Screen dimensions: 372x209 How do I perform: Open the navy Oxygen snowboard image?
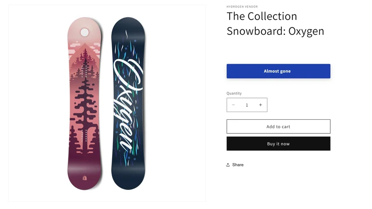[x=128, y=103]
